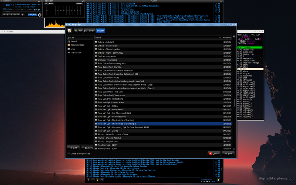Viewport: 296px width, 185px height.
Task: Toggle Audacious repeat REP button
Action: pyautogui.click(x=34, y=15)
